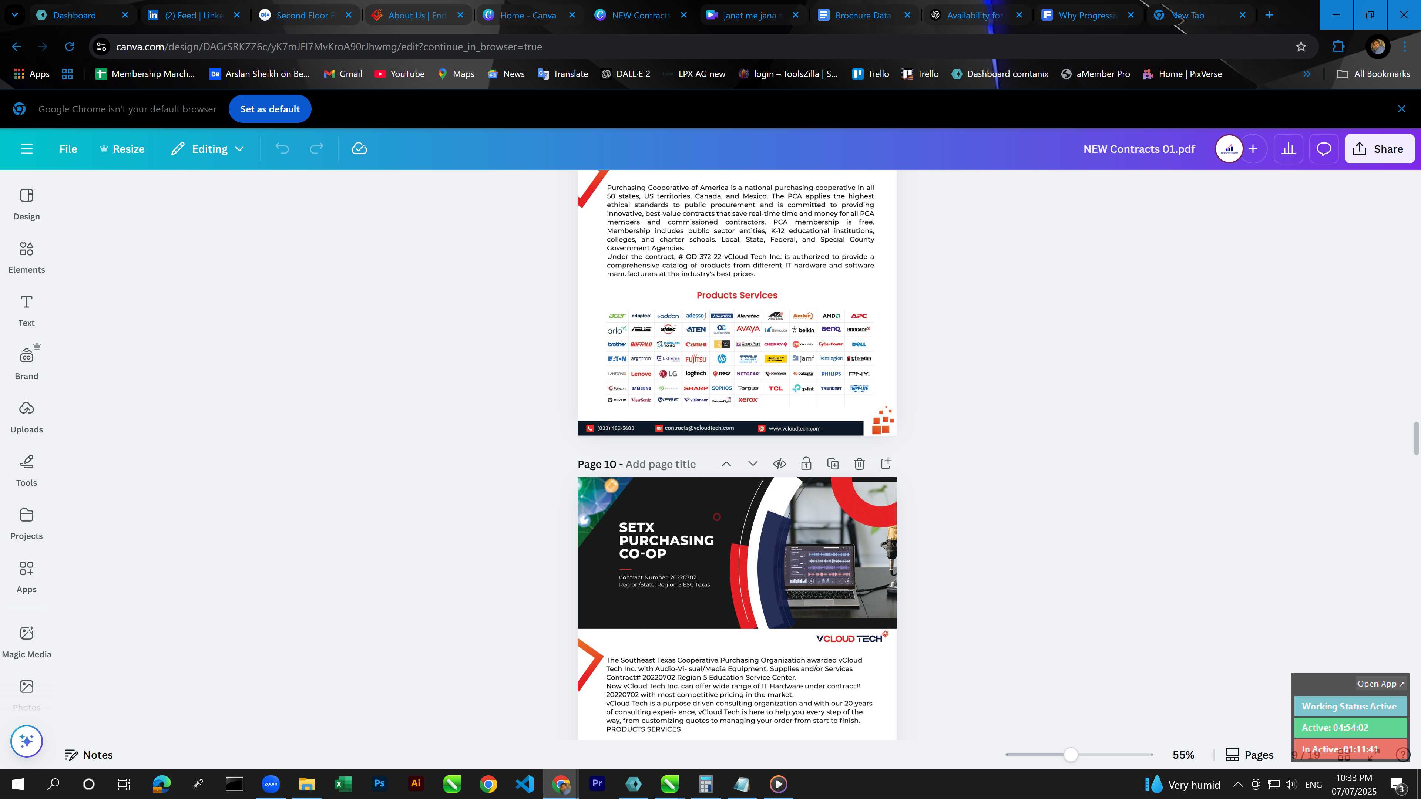This screenshot has height=799, width=1421.
Task: Open the Notes panel
Action: coord(89,755)
